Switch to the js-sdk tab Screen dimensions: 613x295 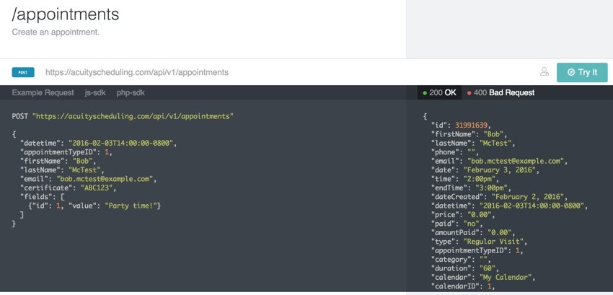(x=95, y=93)
